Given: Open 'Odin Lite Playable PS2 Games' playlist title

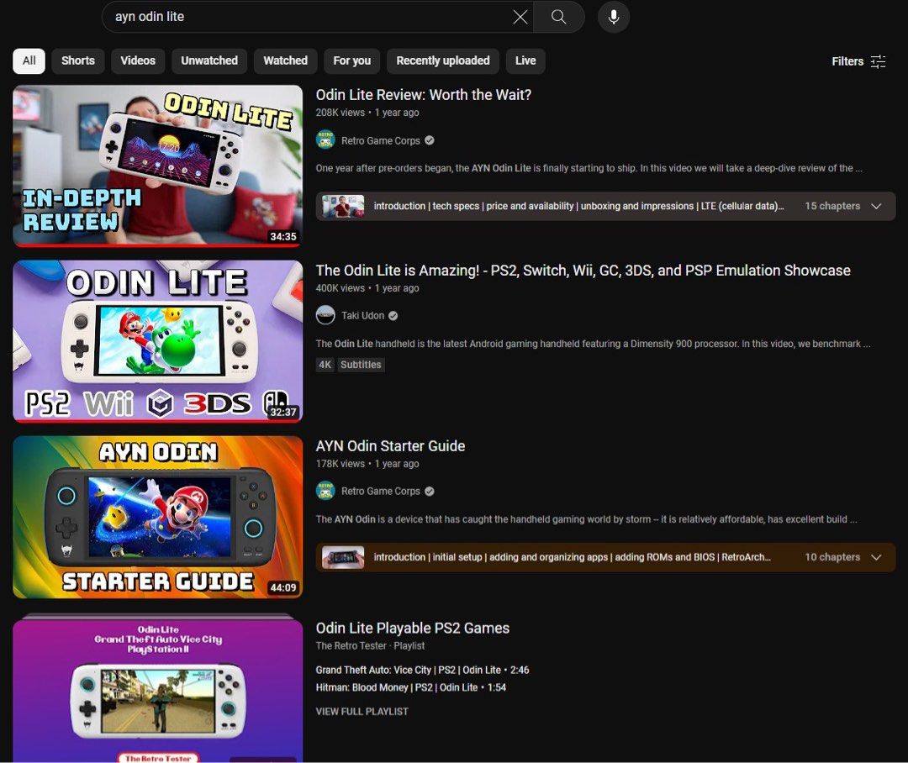Looking at the screenshot, I should click(x=412, y=628).
